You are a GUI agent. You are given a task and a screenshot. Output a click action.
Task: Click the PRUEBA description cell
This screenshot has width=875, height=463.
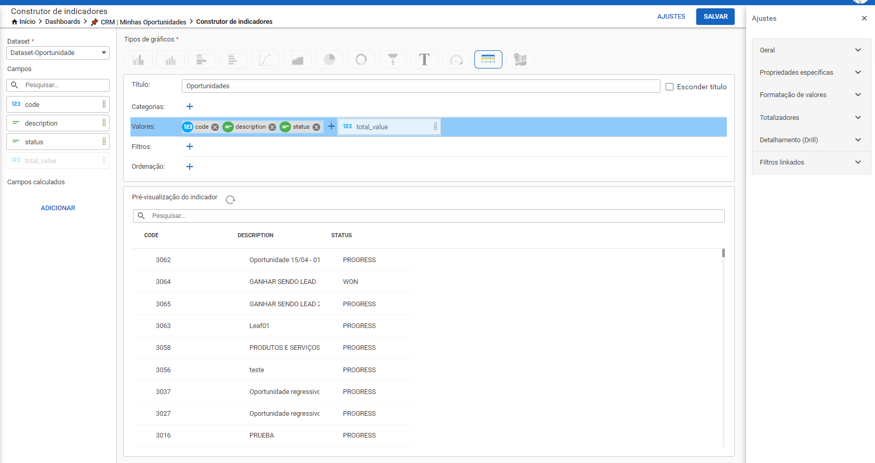[261, 435]
